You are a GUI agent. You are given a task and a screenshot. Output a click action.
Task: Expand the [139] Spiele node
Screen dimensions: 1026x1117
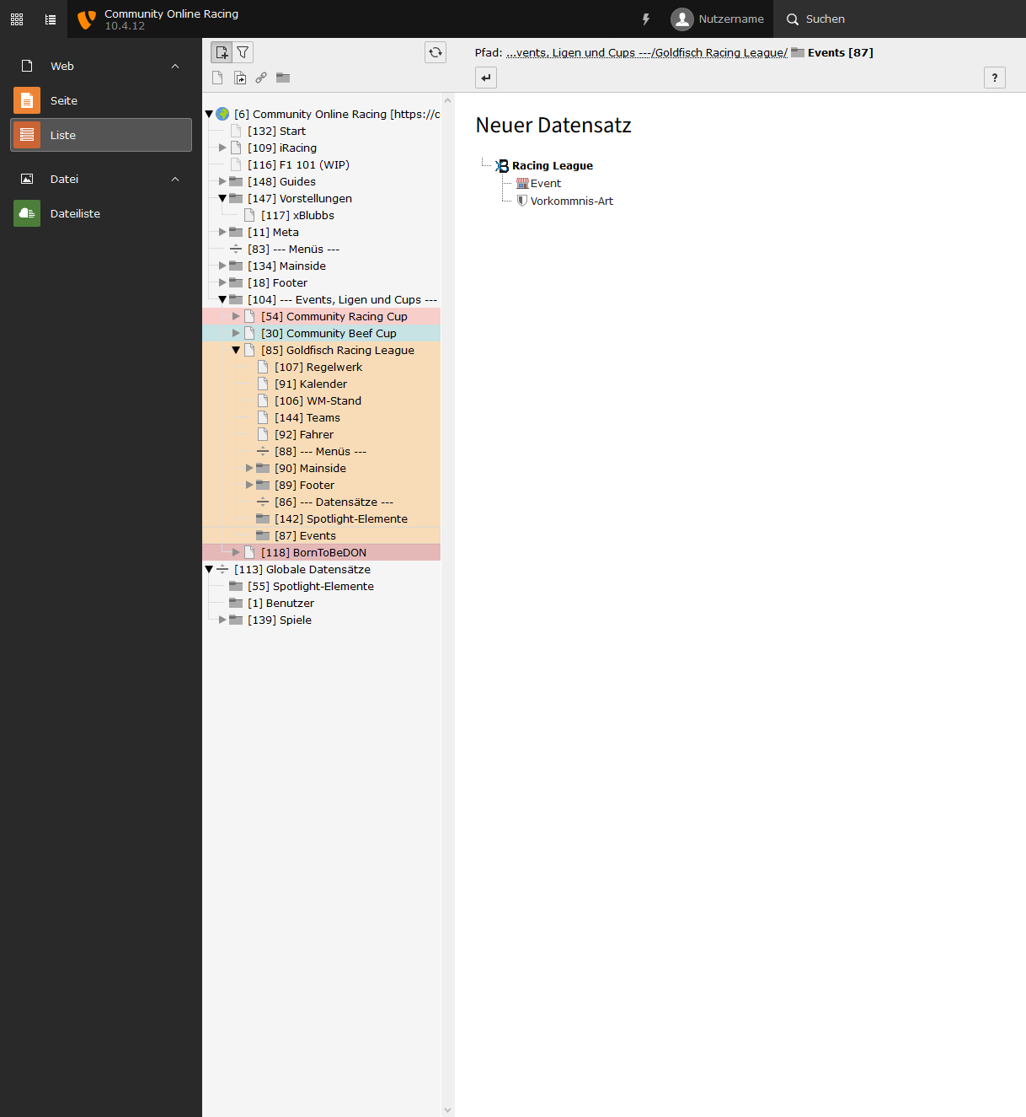pyautogui.click(x=222, y=620)
